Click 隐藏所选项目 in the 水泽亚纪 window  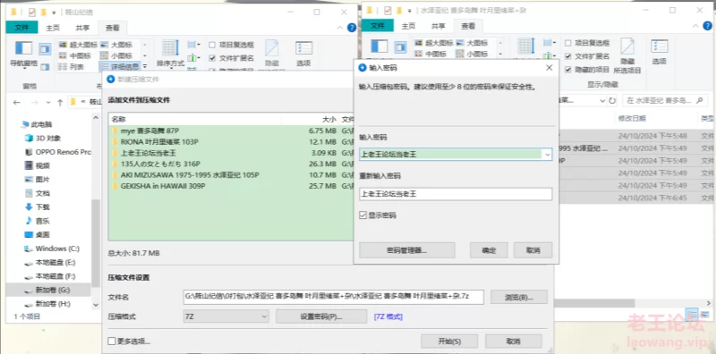click(x=627, y=56)
